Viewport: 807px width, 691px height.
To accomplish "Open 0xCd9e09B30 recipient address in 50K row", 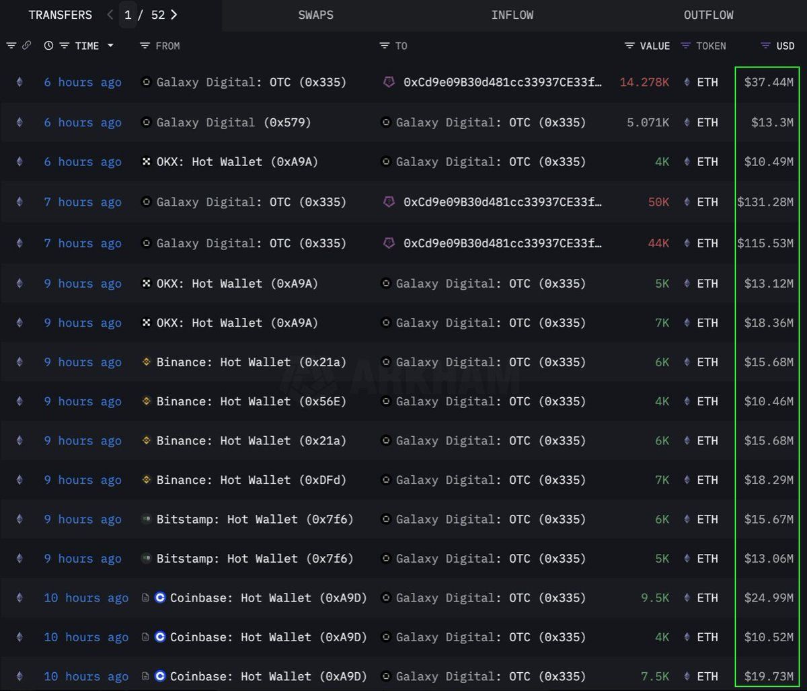I will [502, 202].
